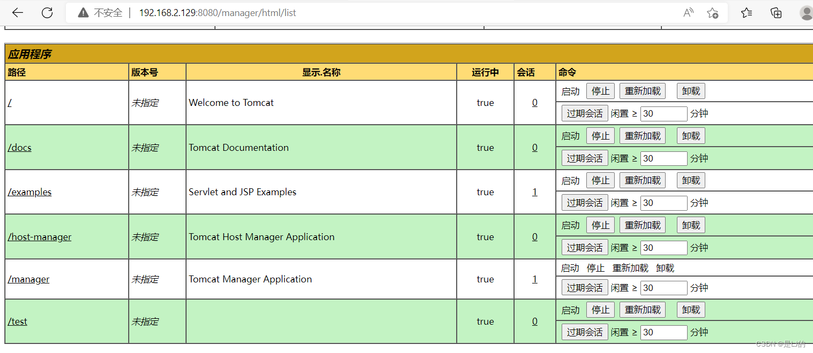Image resolution: width=813 pixels, height=353 pixels.
Task: Click 停止 for the /examples app
Action: tap(600, 180)
